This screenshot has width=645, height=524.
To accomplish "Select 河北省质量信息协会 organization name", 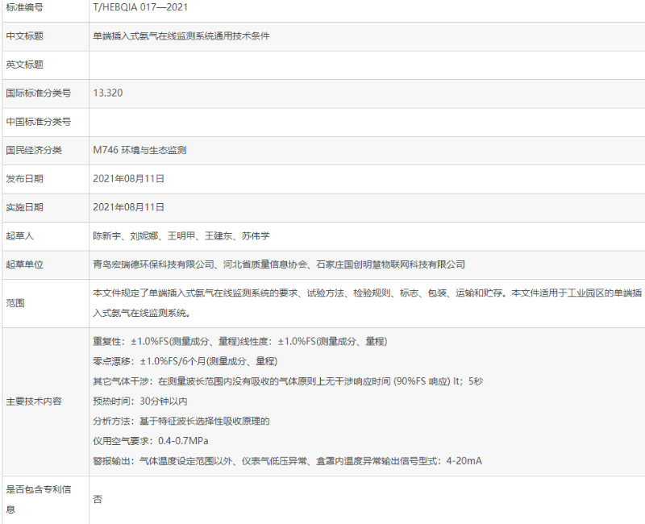I will click(266, 264).
